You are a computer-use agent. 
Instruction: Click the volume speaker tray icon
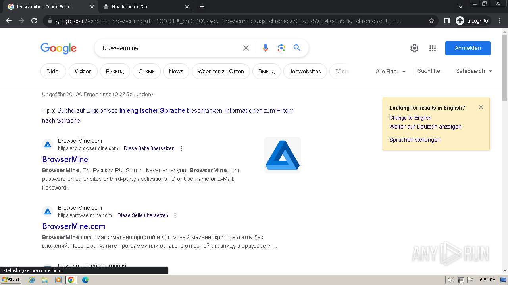[451, 280]
